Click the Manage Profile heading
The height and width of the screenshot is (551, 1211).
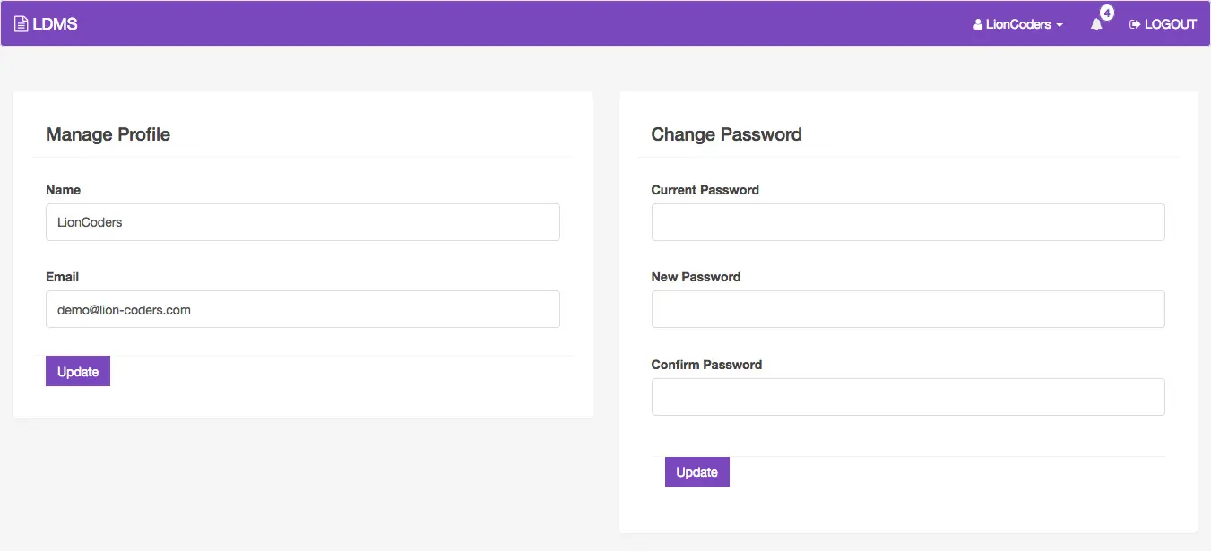pos(108,134)
